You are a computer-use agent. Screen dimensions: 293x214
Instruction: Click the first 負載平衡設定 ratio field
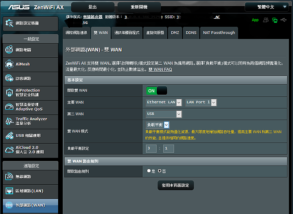[x=151, y=148]
